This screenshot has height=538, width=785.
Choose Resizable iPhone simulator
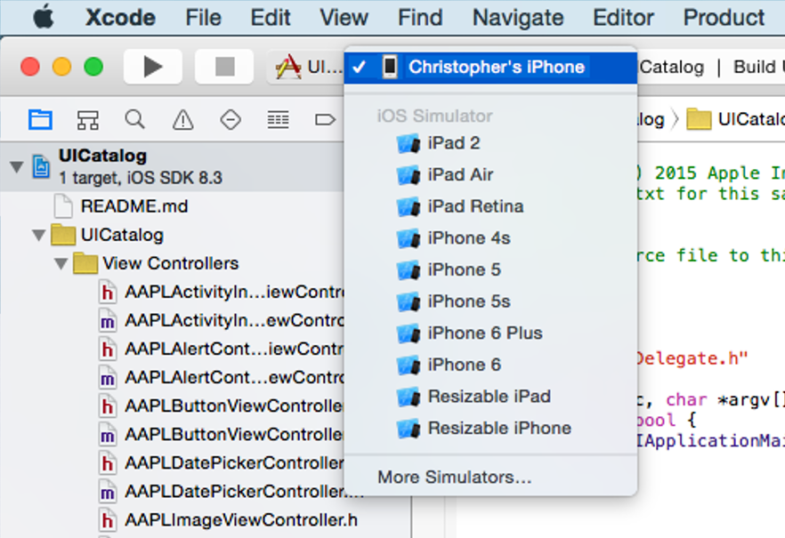pyautogui.click(x=490, y=429)
